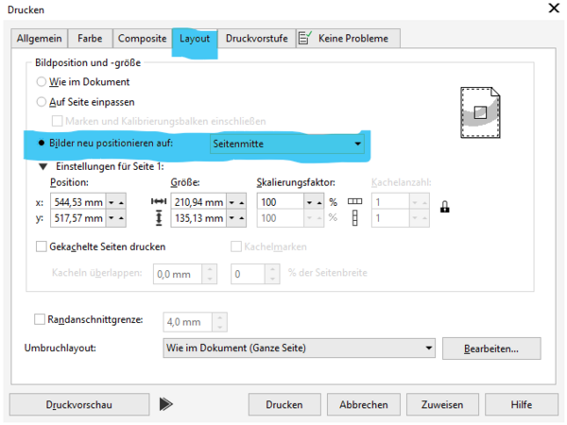
Task: Click the width icon beside Größe field
Action: (158, 202)
